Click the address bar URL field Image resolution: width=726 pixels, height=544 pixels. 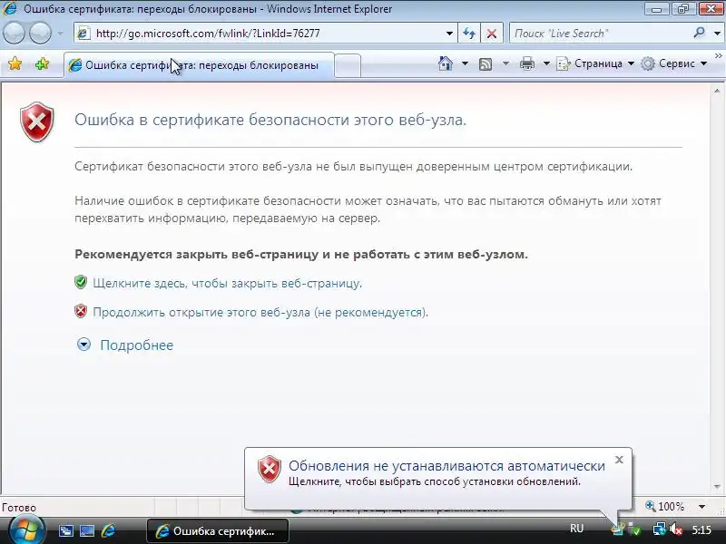tap(264, 34)
